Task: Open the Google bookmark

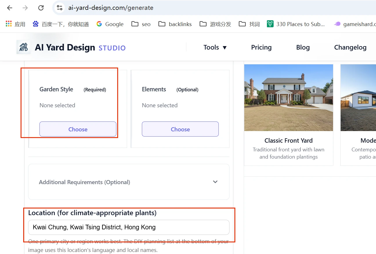Action: [110, 24]
